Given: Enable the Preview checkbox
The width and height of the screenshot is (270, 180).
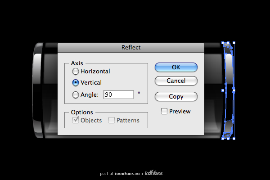Looking at the screenshot, I should [x=164, y=111].
